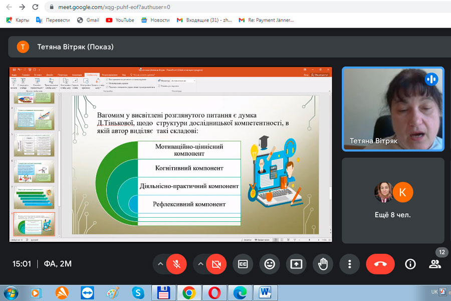Open the Новости bookmark

155,20
